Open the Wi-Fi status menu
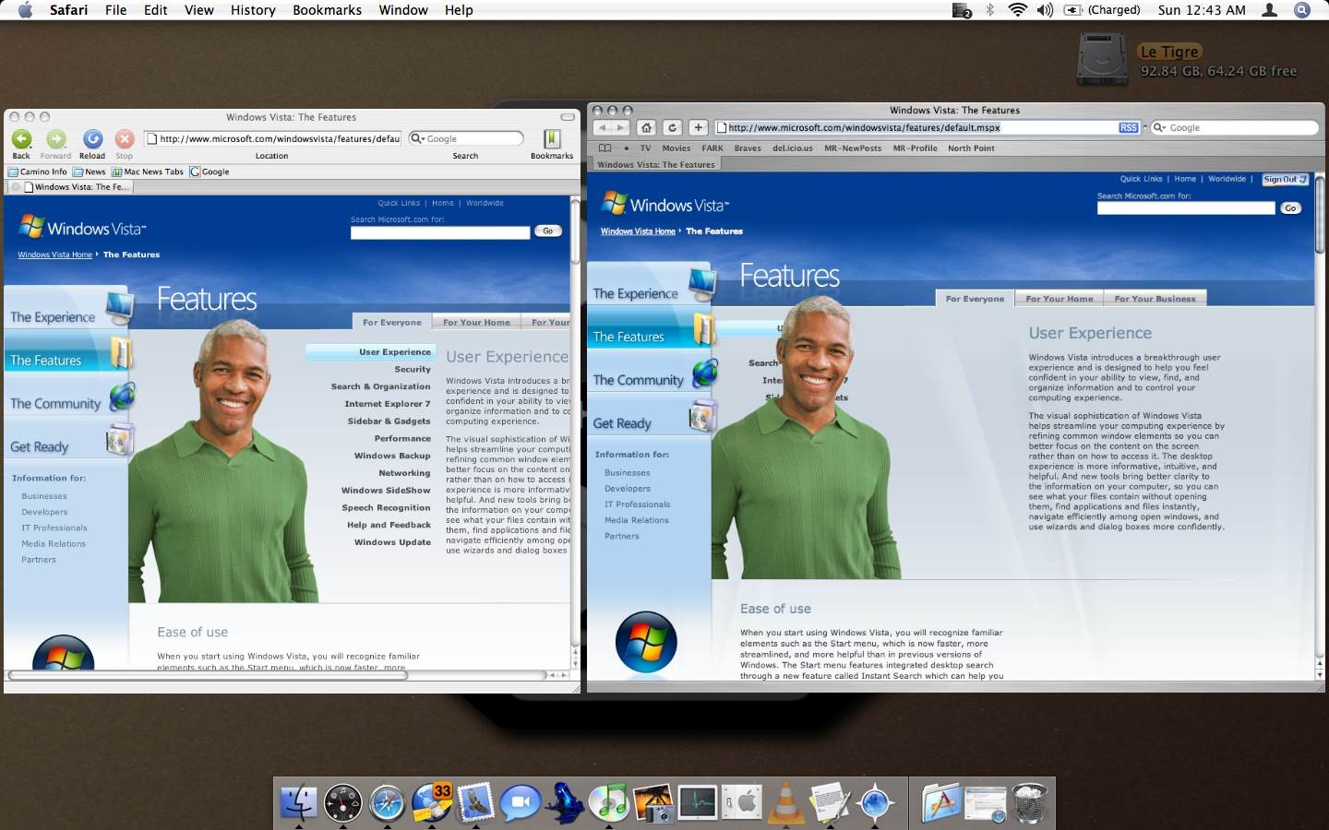Screen dimensions: 1329x830 (x=1017, y=10)
